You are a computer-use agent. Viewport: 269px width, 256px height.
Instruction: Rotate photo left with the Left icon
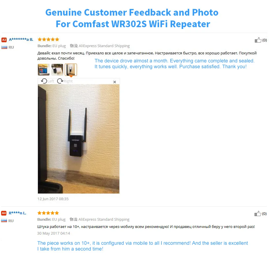44,81
